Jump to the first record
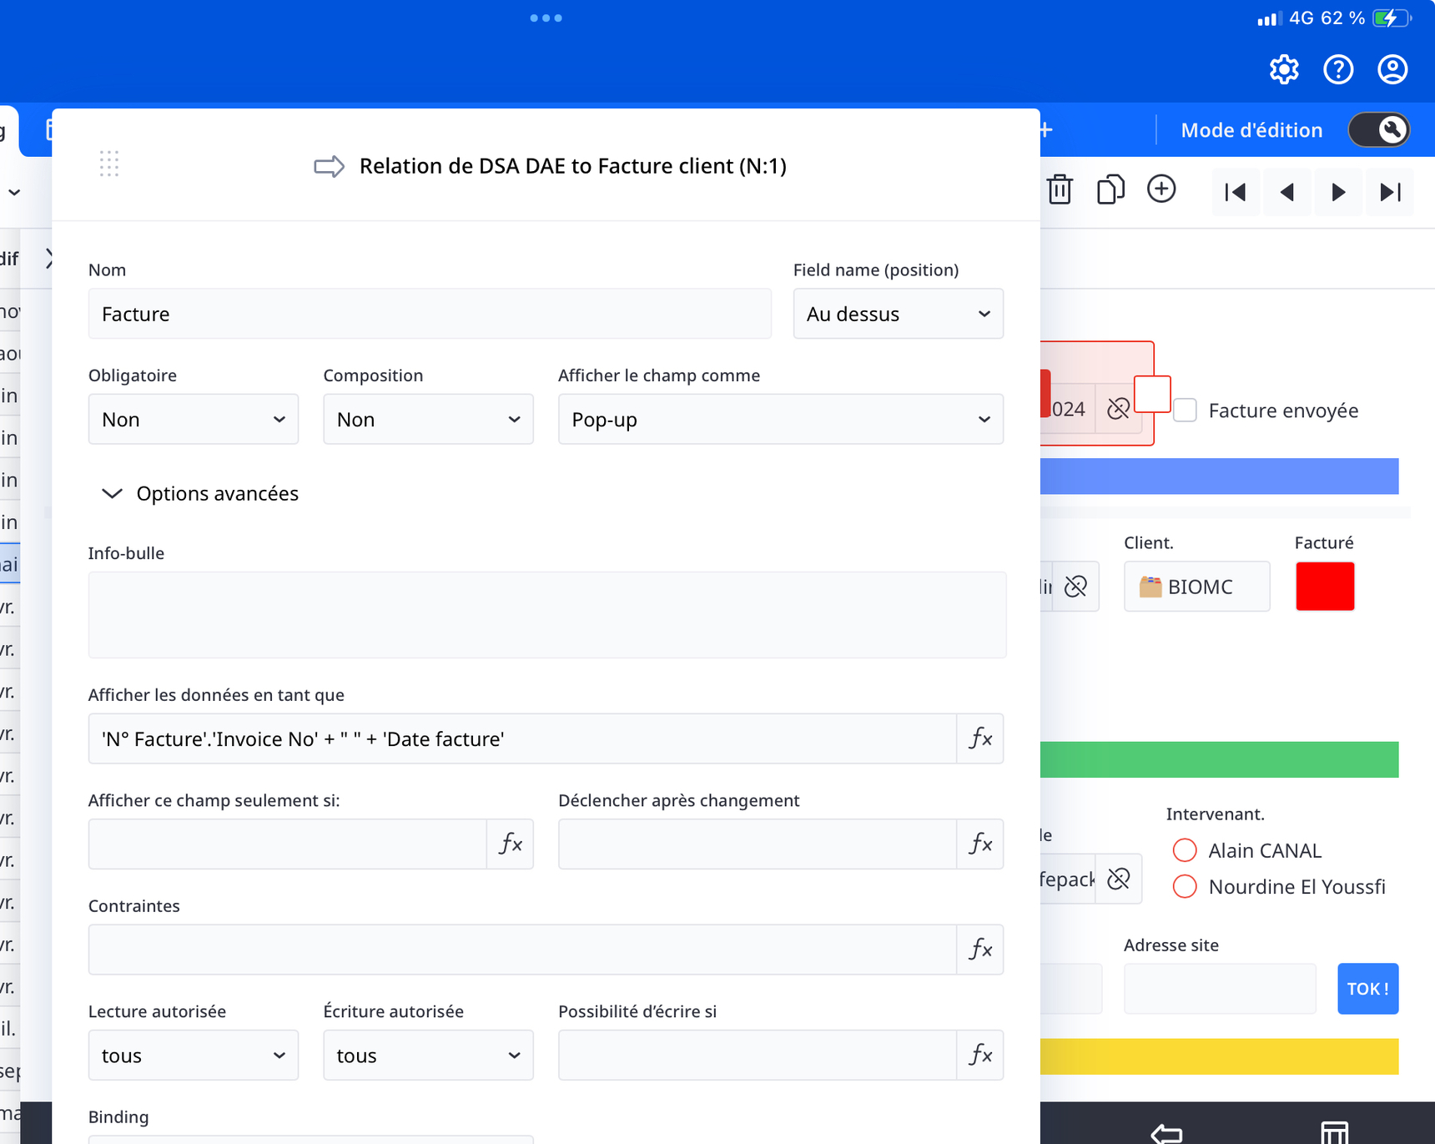Image resolution: width=1435 pixels, height=1144 pixels. click(1236, 193)
